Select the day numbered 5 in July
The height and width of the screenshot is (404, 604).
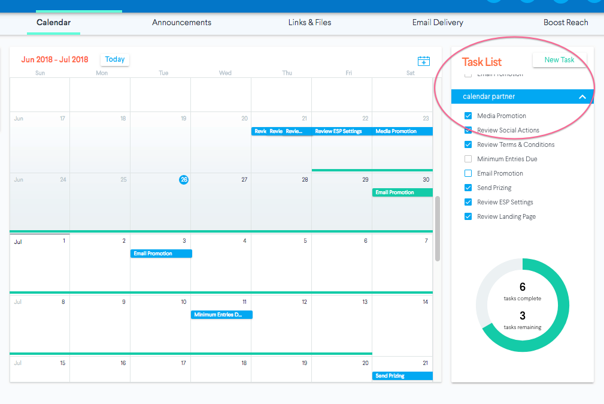pyautogui.click(x=305, y=241)
